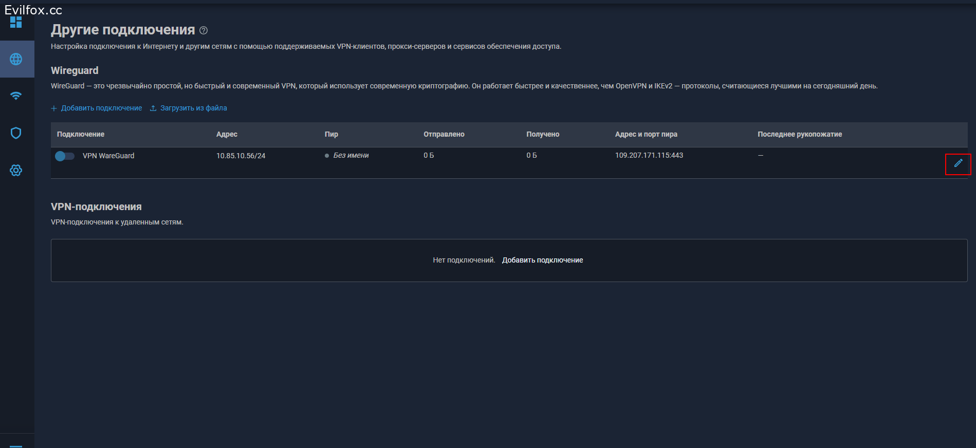Click the Адрес column header

pos(227,134)
